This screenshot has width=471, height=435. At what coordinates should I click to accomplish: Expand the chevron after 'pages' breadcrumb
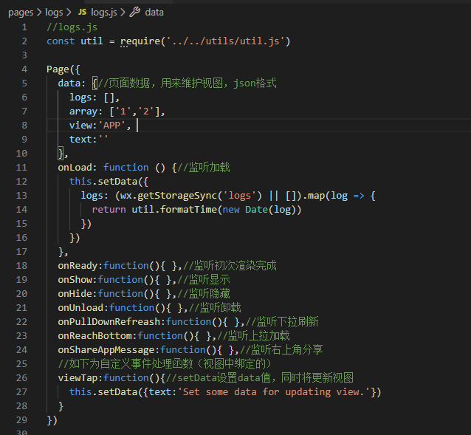[x=39, y=13]
